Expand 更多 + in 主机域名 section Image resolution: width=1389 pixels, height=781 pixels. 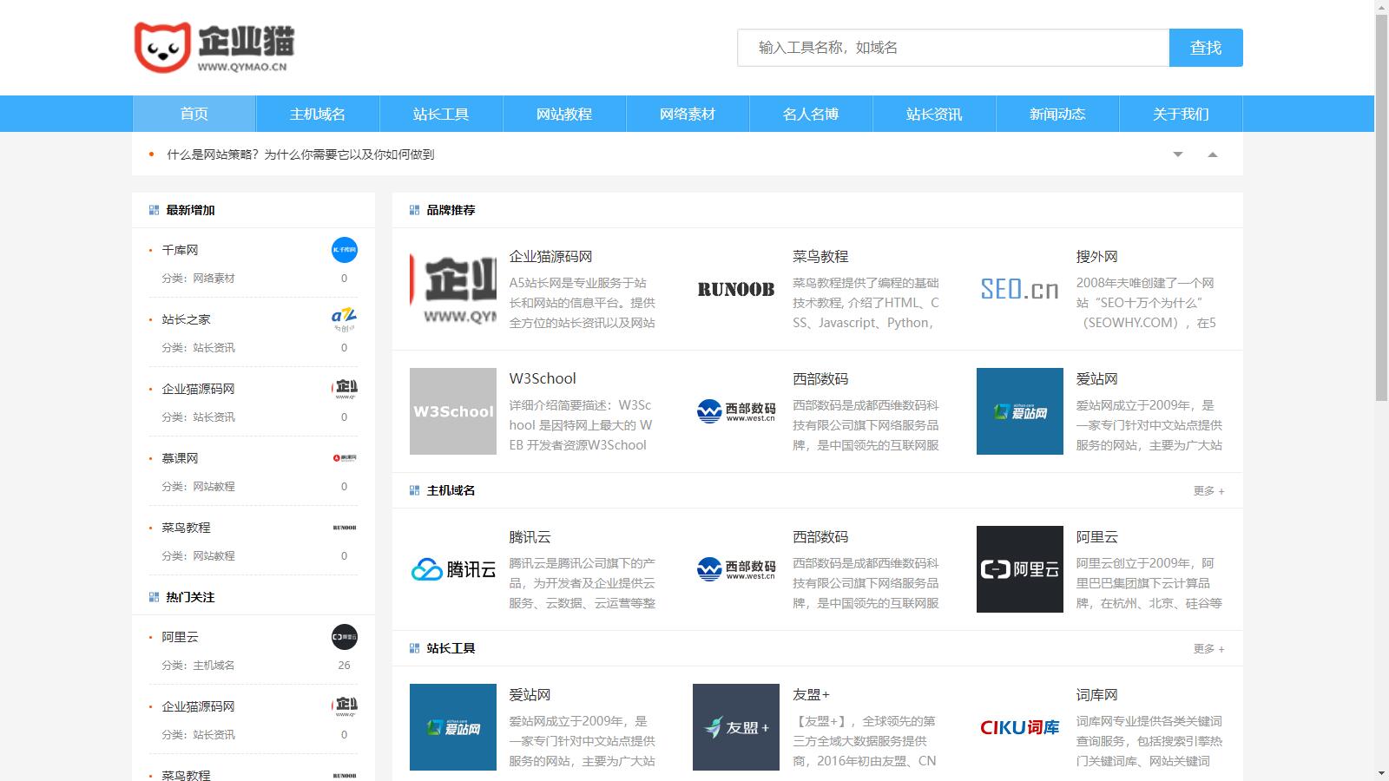1208,491
